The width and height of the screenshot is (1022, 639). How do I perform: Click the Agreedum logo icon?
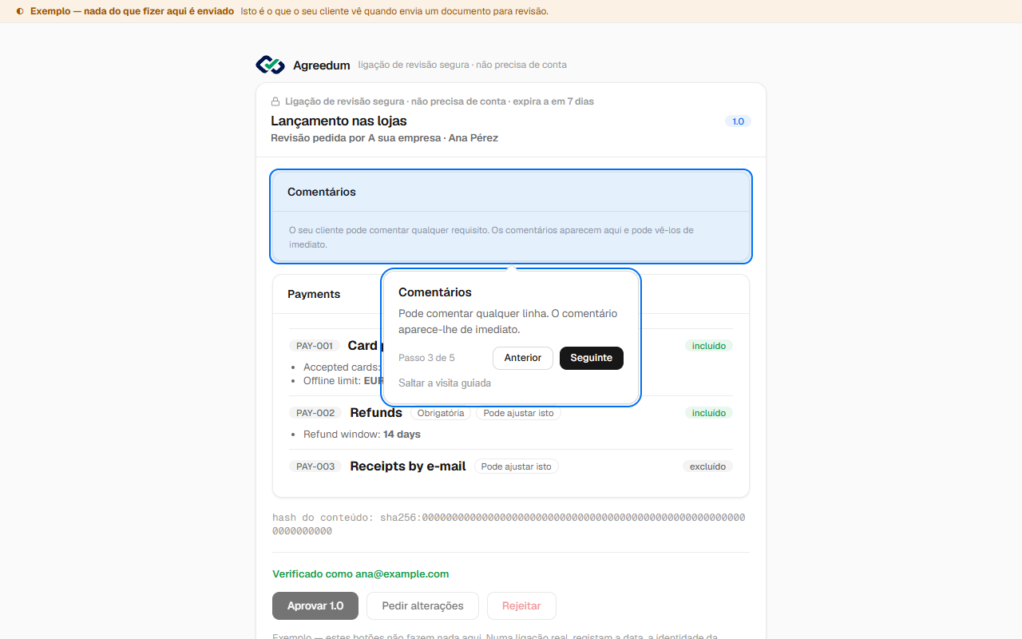[x=270, y=65]
